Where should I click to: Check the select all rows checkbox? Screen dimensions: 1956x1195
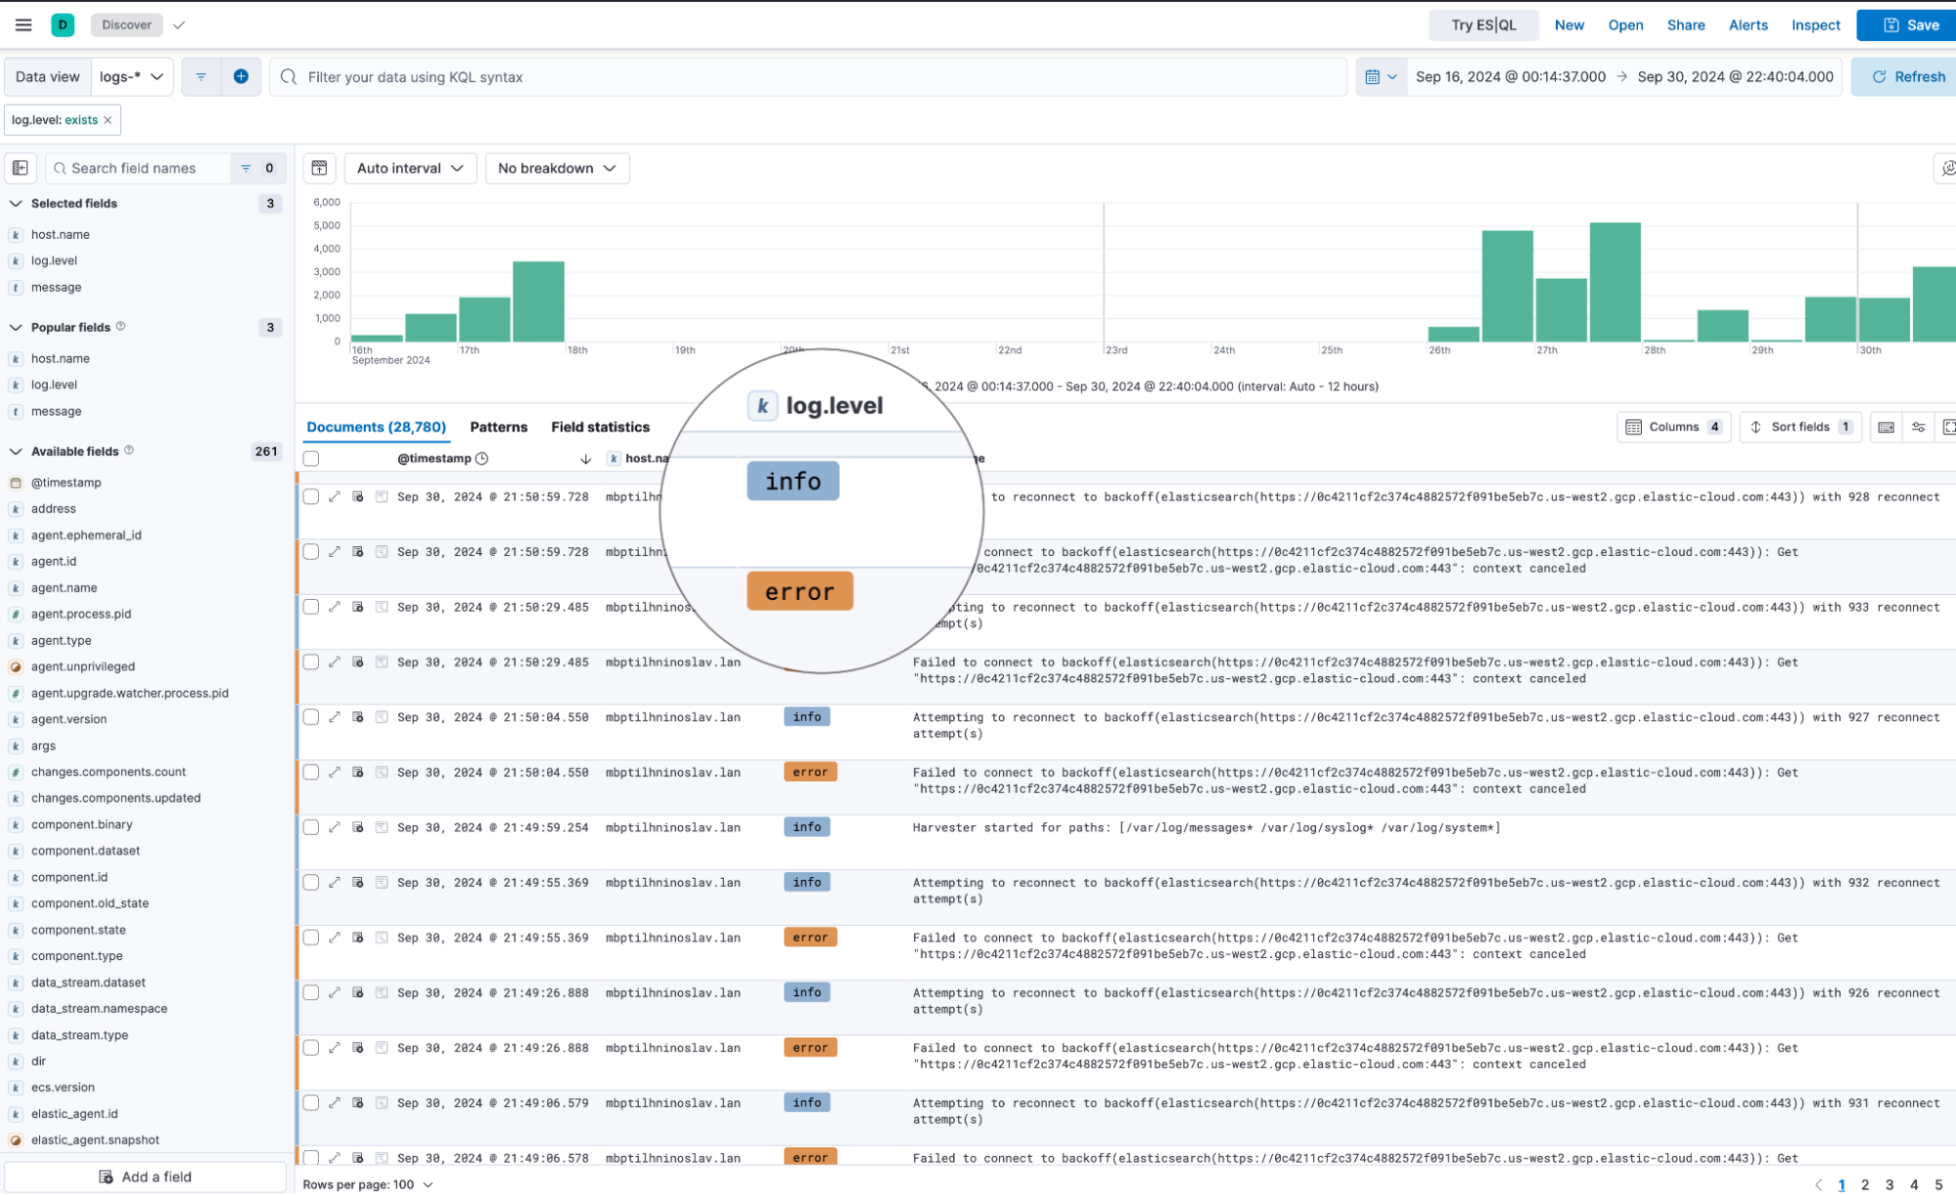pyautogui.click(x=311, y=459)
